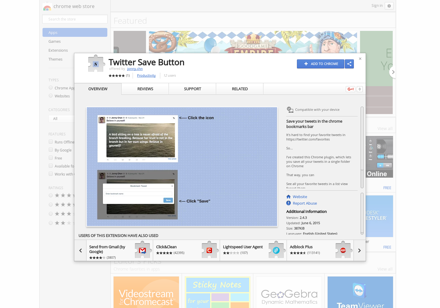The width and height of the screenshot is (440, 308).
Task: Open the settings gear in the top right
Action: 389,6
